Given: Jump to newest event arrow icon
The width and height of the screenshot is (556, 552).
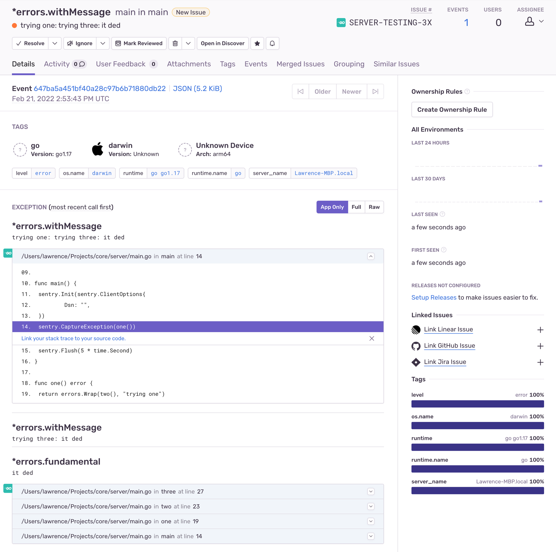Looking at the screenshot, I should coord(375,91).
